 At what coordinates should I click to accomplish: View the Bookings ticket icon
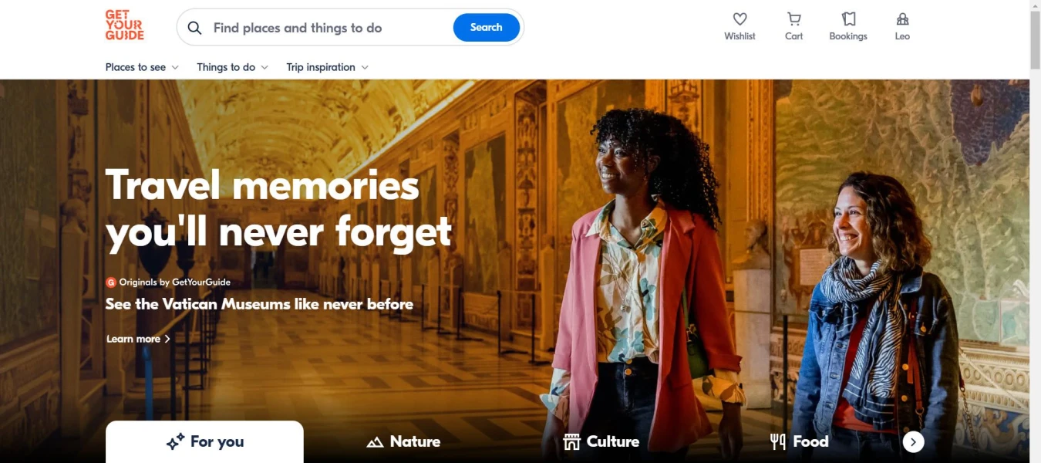tap(848, 19)
